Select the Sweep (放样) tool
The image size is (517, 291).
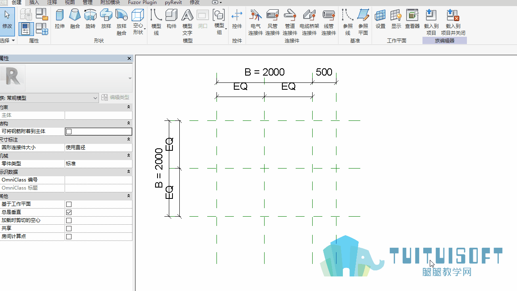pos(106,19)
